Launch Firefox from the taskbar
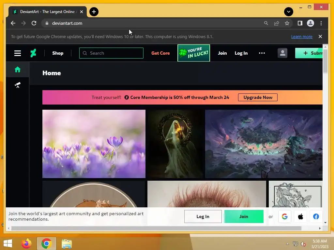334x250 pixels. 26,243
